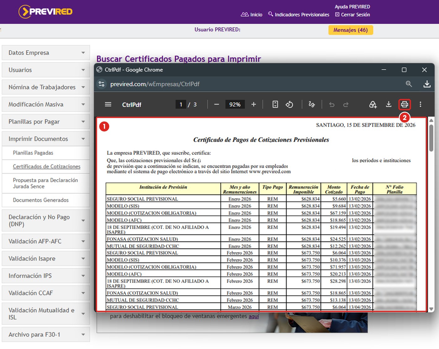Select the PDF draw annotation tool

pyautogui.click(x=312, y=105)
